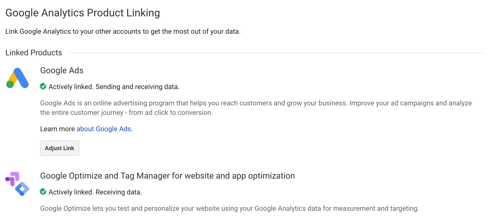Click the 'Linked Products' section heading
Screen dimensions: 491x216
pyautogui.click(x=34, y=53)
